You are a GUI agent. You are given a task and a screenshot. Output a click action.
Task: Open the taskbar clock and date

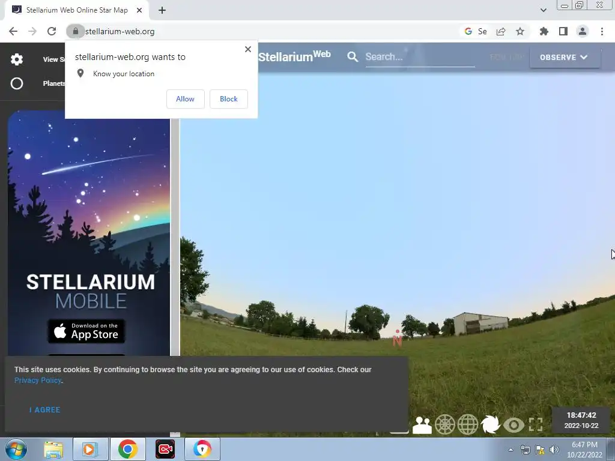pos(584,450)
